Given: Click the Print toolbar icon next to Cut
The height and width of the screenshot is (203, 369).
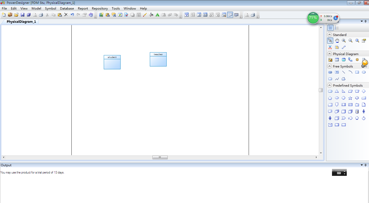Looking at the screenshot, I should click(41, 15).
